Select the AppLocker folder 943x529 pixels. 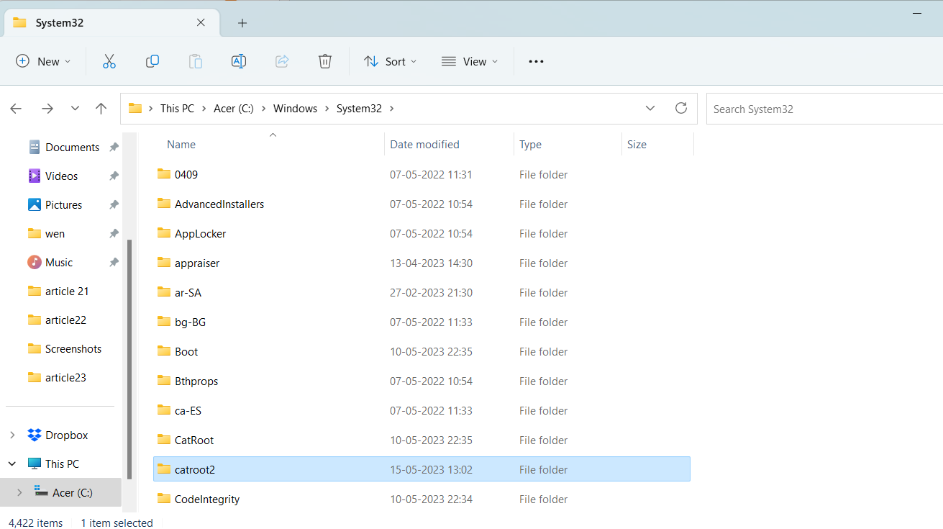[201, 234]
